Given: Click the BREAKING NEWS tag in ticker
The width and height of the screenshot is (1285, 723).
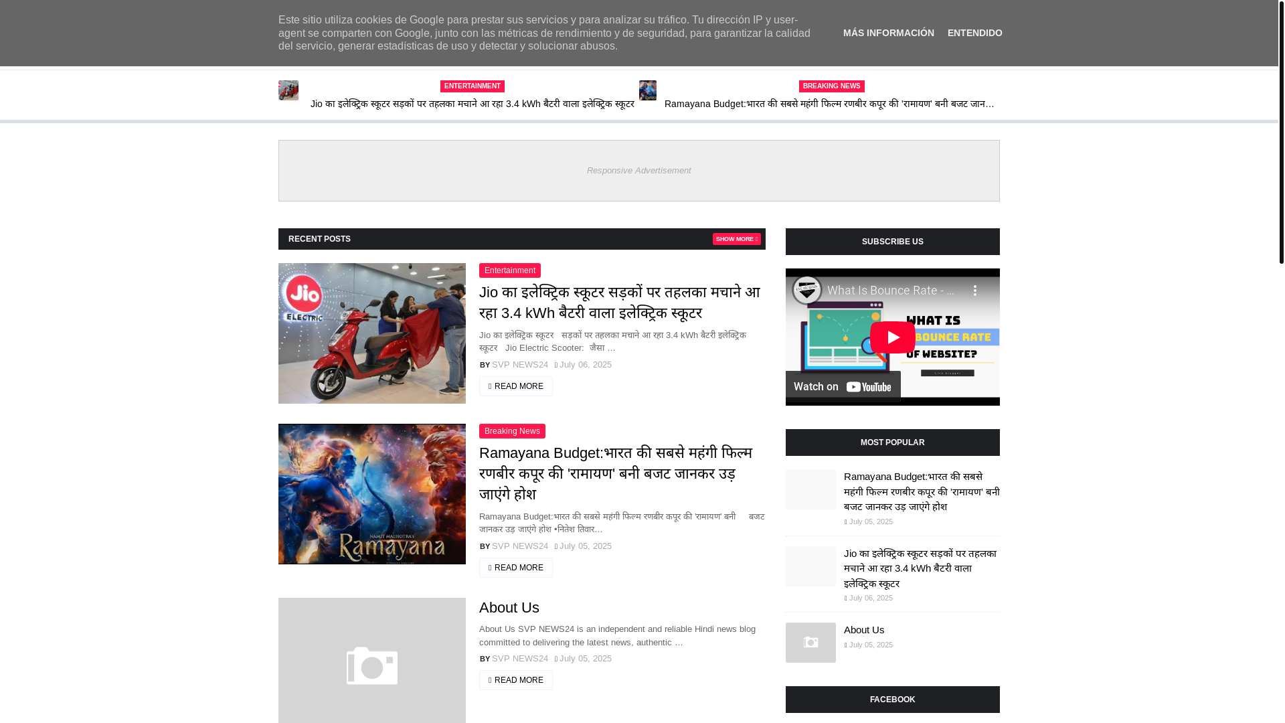Looking at the screenshot, I should (831, 86).
